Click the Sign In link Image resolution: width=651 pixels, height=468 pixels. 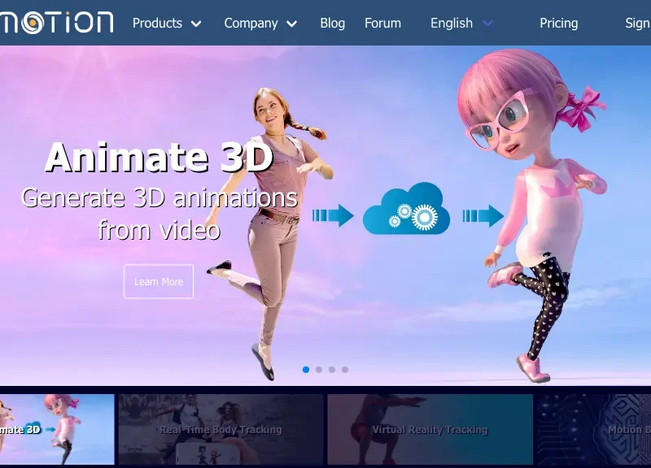coord(638,24)
